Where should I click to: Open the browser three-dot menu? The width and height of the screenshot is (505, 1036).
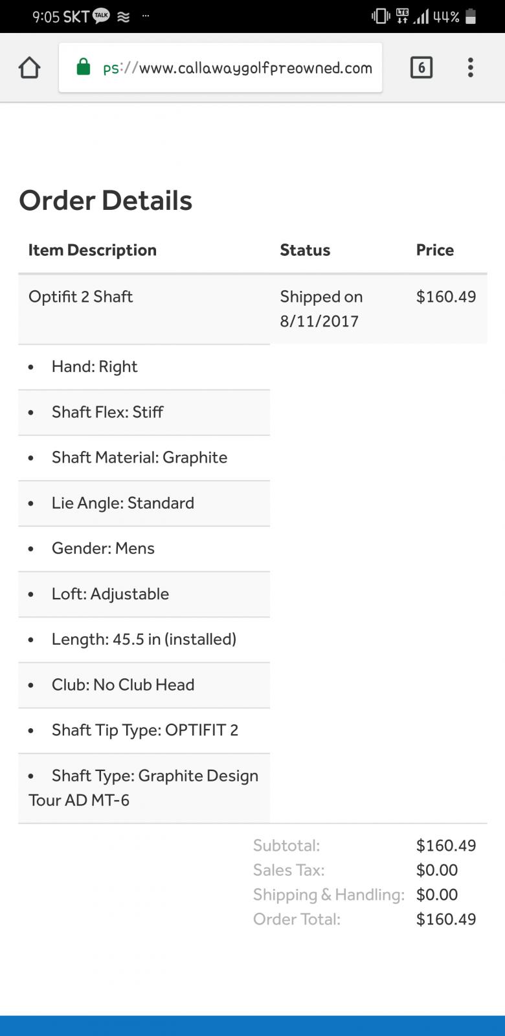(471, 67)
